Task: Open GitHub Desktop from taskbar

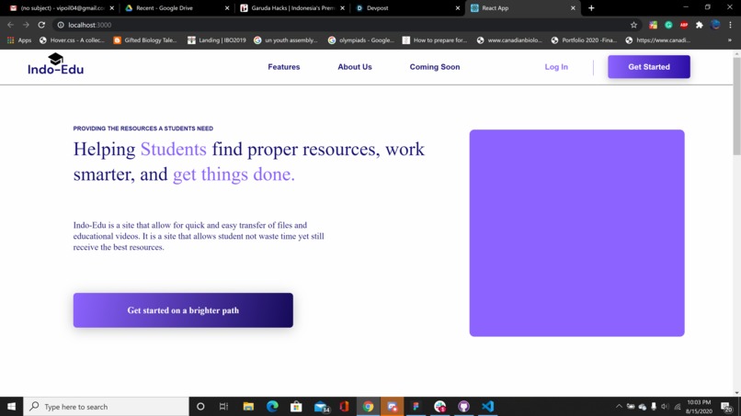Action: [463, 407]
